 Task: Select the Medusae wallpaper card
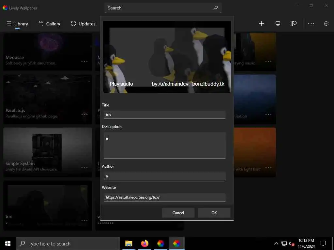tap(48, 52)
